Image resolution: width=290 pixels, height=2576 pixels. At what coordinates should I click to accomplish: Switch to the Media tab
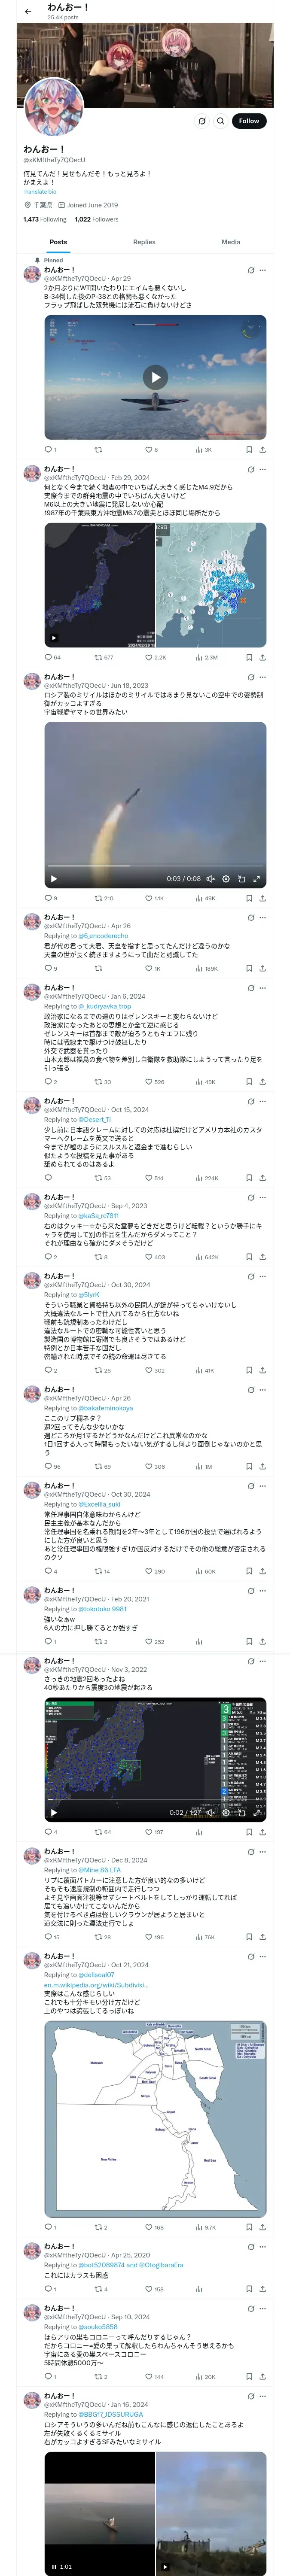[x=231, y=242]
